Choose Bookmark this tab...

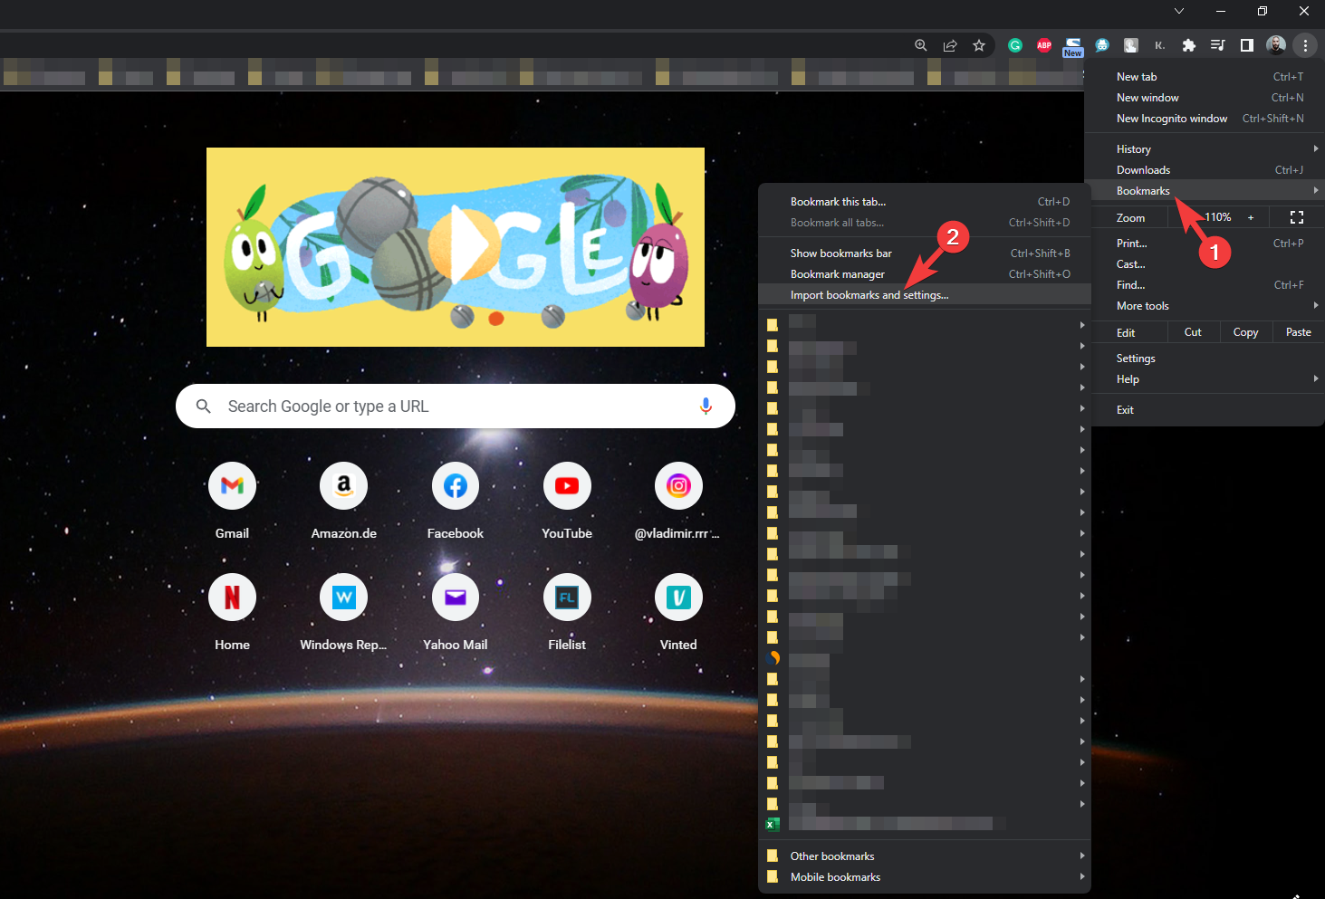click(924, 202)
